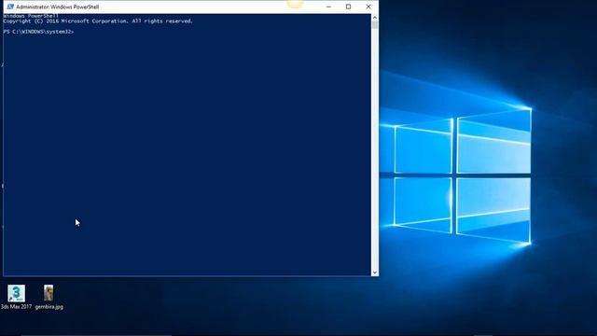This screenshot has height=336, width=597.
Task: Click the PowerShell scrollbar thumb
Action: coord(375,25)
